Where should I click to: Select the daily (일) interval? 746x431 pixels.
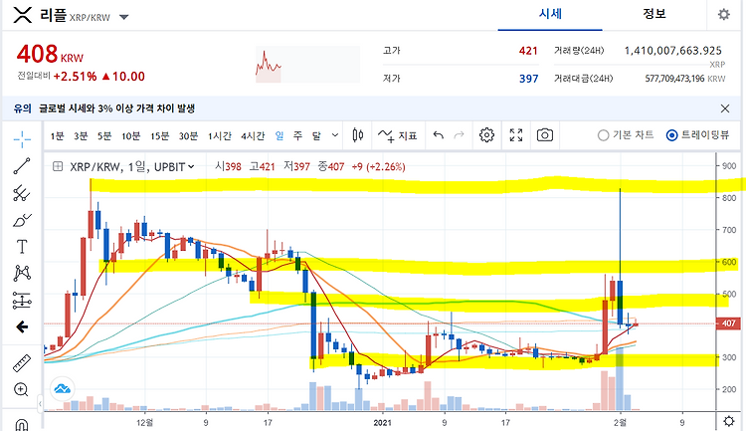click(x=280, y=136)
